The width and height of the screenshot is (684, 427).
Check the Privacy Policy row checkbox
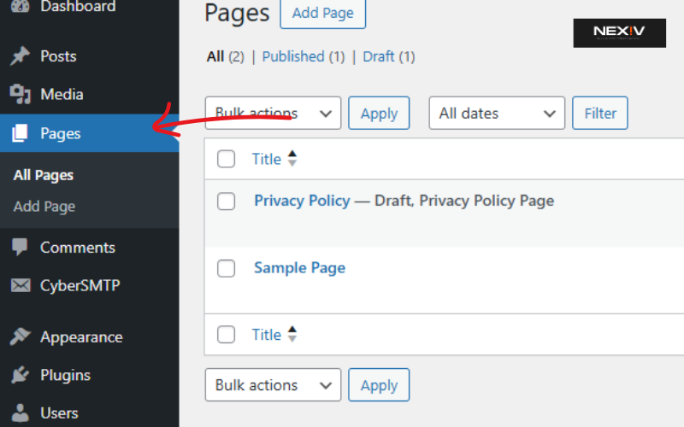click(x=226, y=202)
